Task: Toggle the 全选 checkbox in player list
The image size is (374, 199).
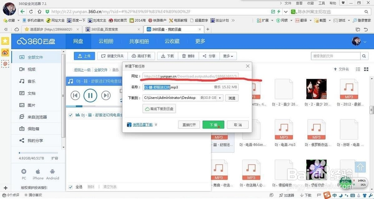Action: pyautogui.click(x=71, y=187)
